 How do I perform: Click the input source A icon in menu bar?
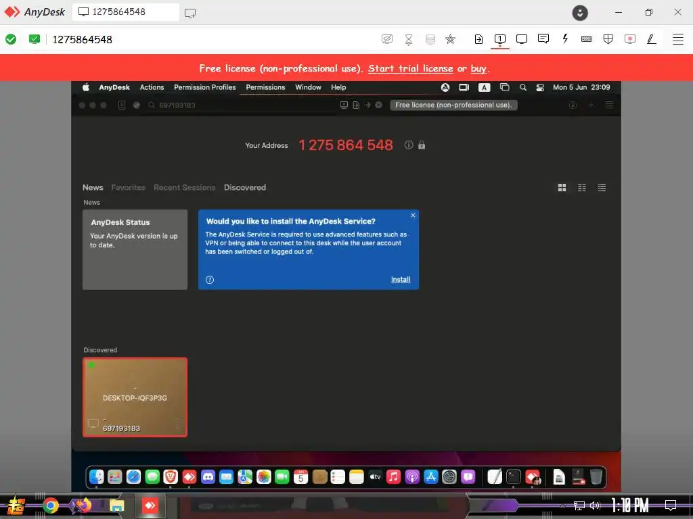pyautogui.click(x=484, y=87)
